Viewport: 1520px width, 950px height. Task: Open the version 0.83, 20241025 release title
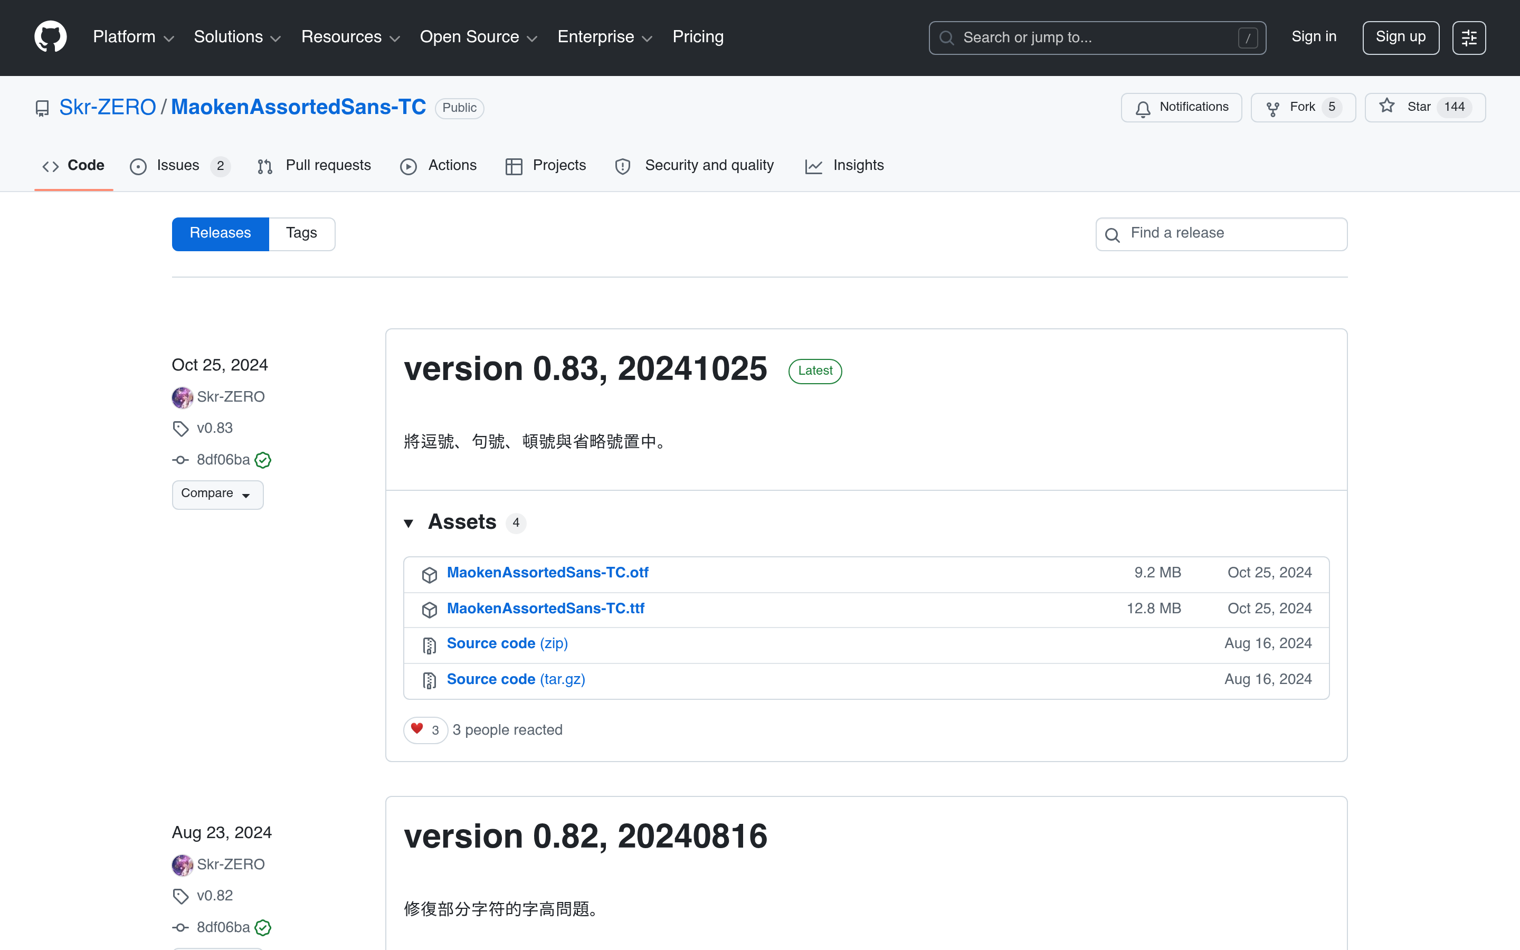click(585, 369)
